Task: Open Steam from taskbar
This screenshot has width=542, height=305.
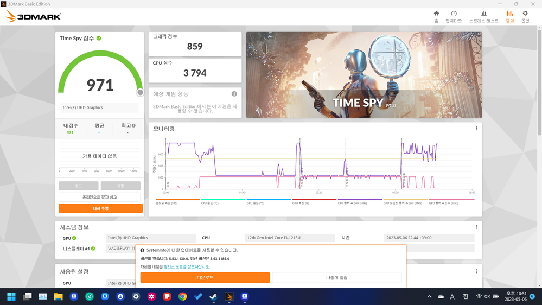Action: [x=213, y=297]
